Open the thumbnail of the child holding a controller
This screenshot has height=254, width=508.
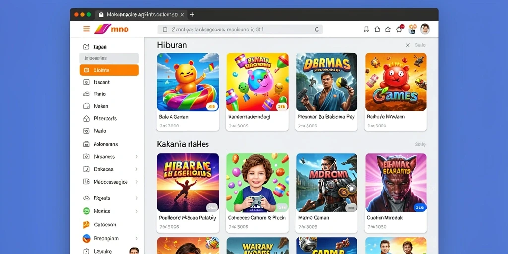click(257, 183)
